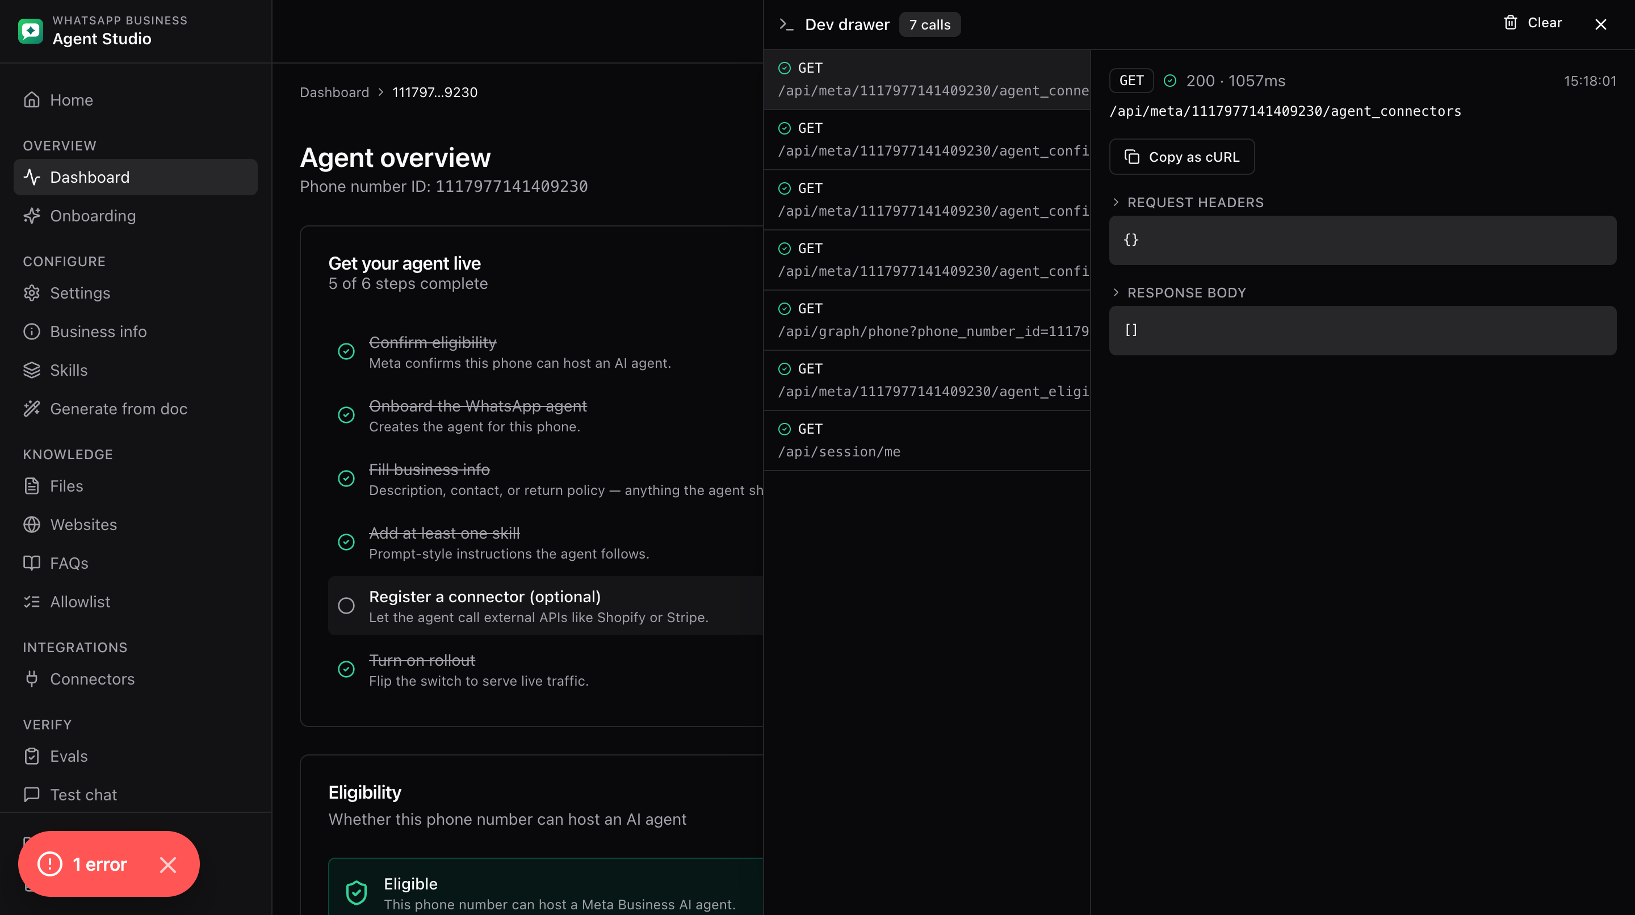Screen dimensions: 1635x915
Task: Click the Dashboard activity pulse icon
Action: point(32,177)
